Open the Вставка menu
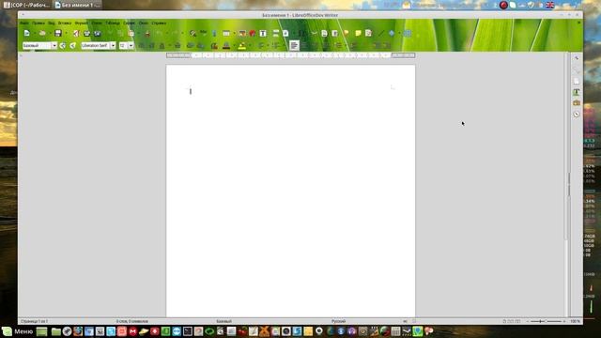601x338 pixels. (x=65, y=23)
